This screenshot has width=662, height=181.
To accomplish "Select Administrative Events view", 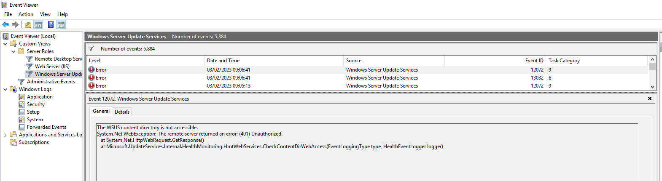I will coord(51,82).
